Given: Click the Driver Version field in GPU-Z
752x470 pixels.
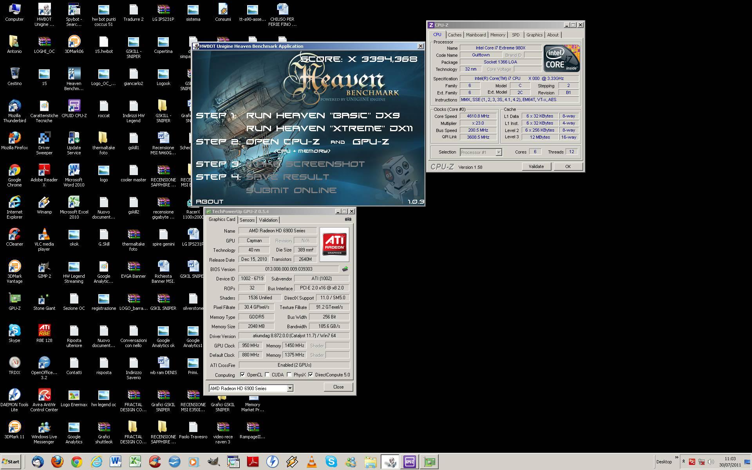Looking at the screenshot, I should pyautogui.click(x=294, y=336).
